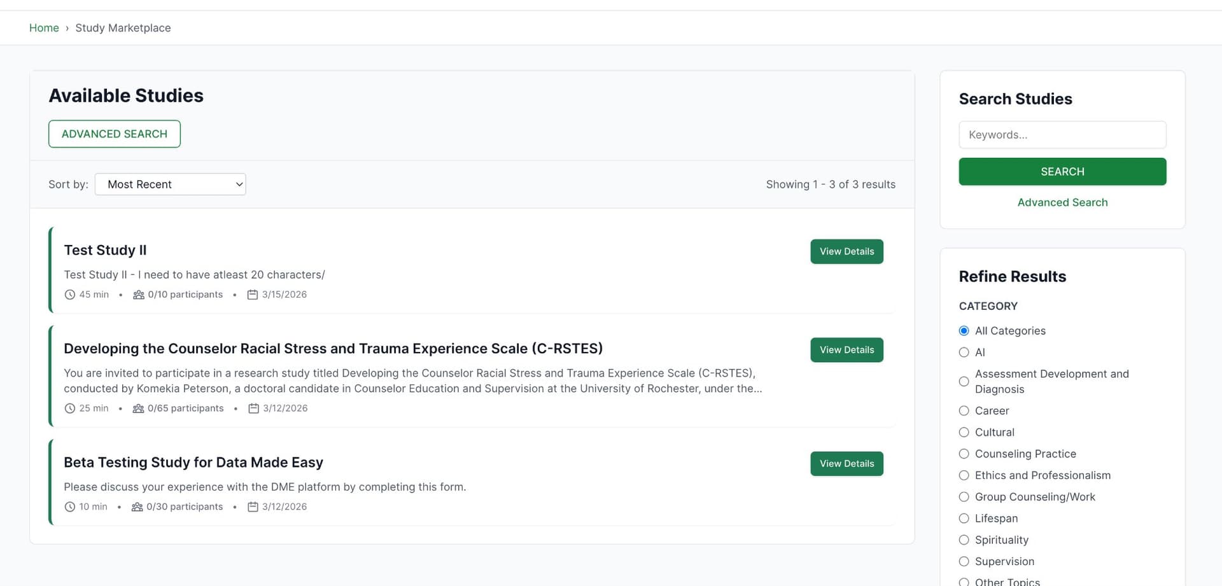Click the calendar icon showing 3/15/2026
This screenshot has width=1222, height=586.
click(253, 294)
